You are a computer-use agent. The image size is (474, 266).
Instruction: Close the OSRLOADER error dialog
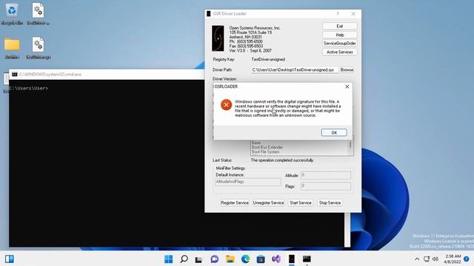pyautogui.click(x=347, y=86)
